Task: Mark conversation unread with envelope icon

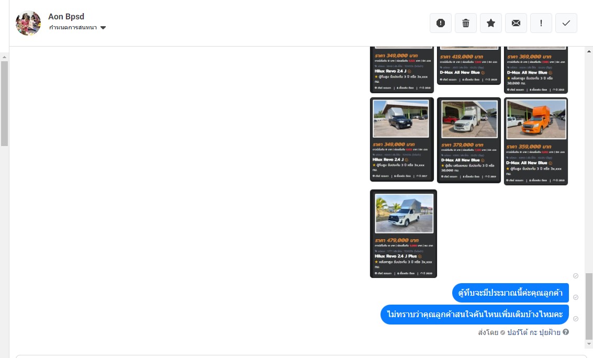Action: (516, 23)
